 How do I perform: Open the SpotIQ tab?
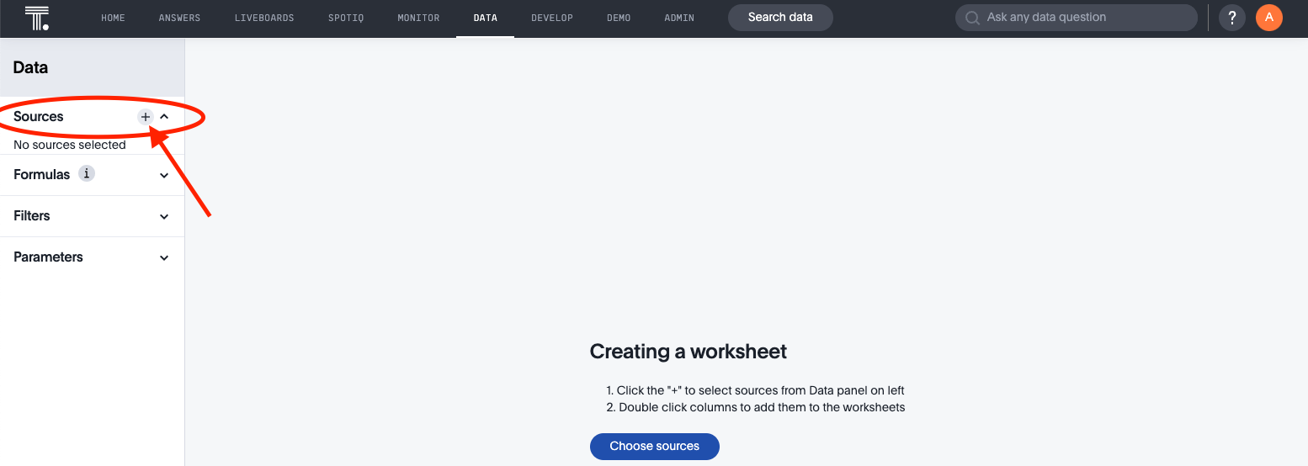click(x=345, y=18)
